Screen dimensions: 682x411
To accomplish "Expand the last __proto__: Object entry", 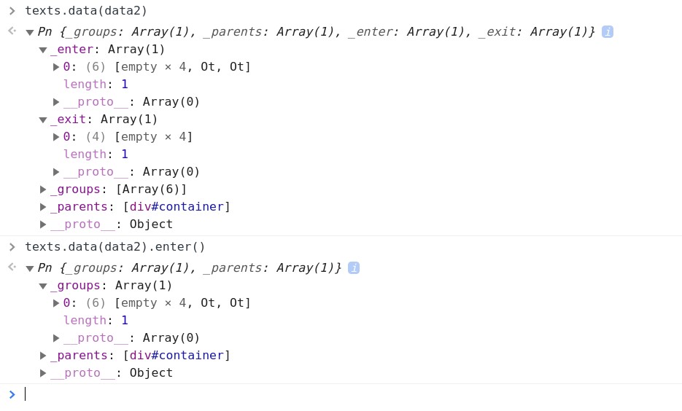I will (42, 373).
